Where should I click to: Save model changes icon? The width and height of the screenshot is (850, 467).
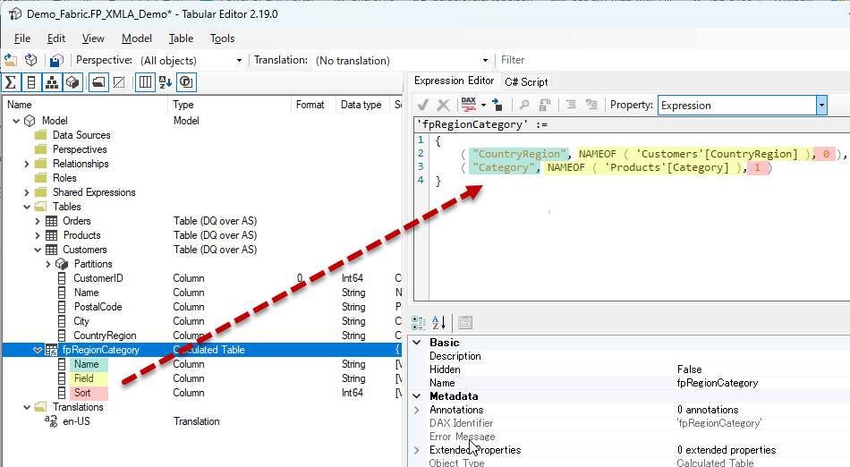click(x=56, y=60)
